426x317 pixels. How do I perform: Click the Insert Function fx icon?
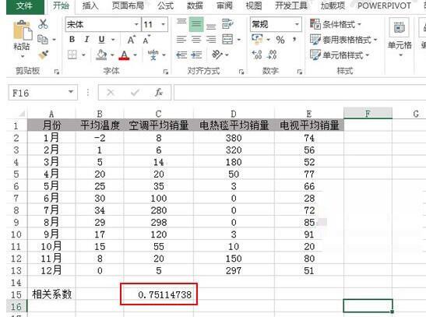pos(158,93)
